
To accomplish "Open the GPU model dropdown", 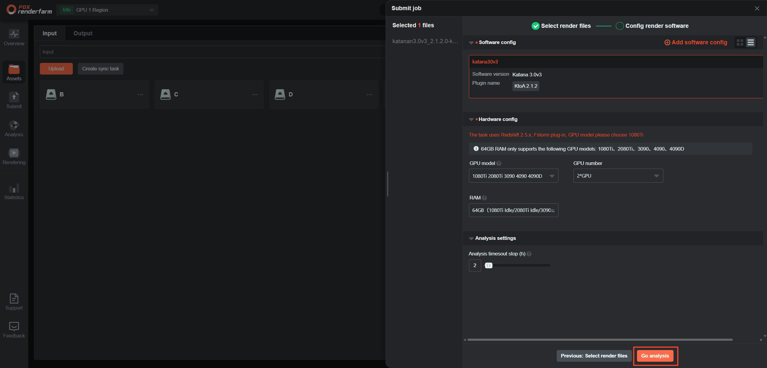I will click(x=513, y=176).
